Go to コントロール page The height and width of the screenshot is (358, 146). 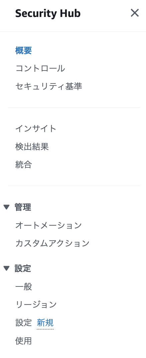click(40, 69)
